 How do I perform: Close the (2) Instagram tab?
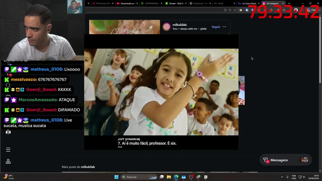(283, 4)
